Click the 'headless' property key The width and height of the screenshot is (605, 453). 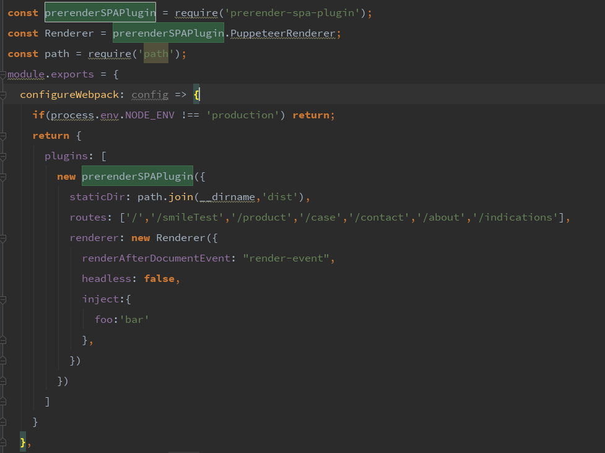pos(107,279)
